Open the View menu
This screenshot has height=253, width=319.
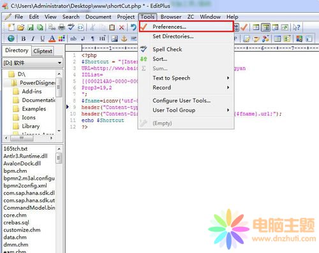[50, 17]
